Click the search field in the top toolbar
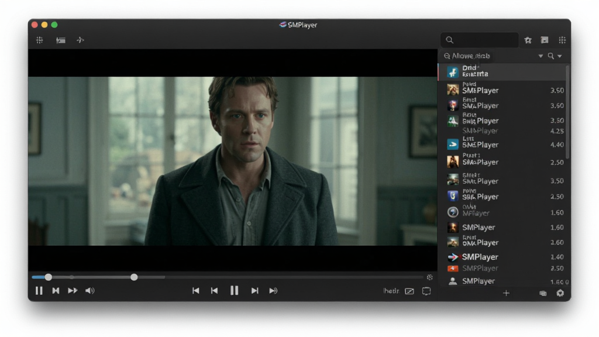599x337 pixels. coord(480,40)
